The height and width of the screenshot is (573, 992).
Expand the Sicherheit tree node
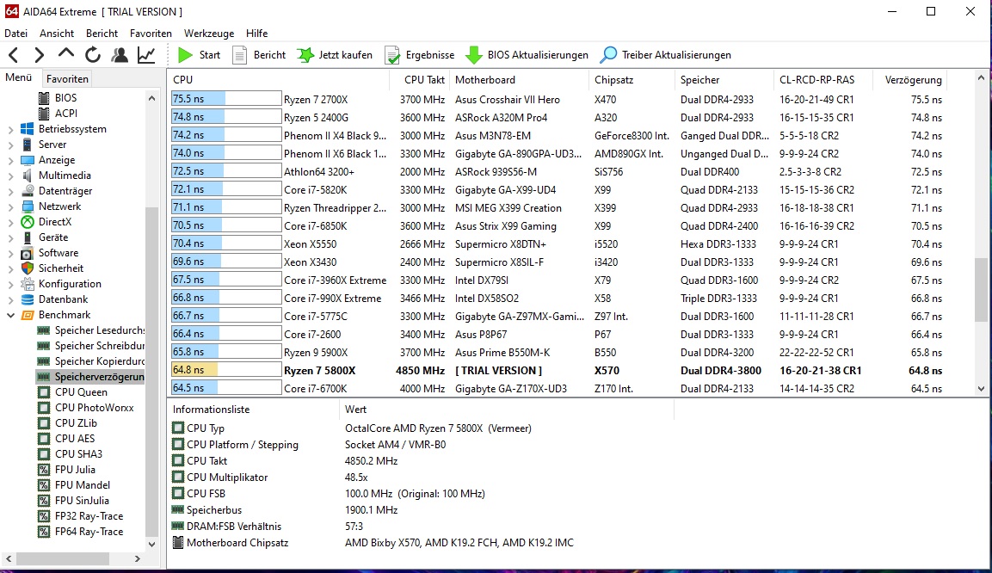[x=10, y=268]
